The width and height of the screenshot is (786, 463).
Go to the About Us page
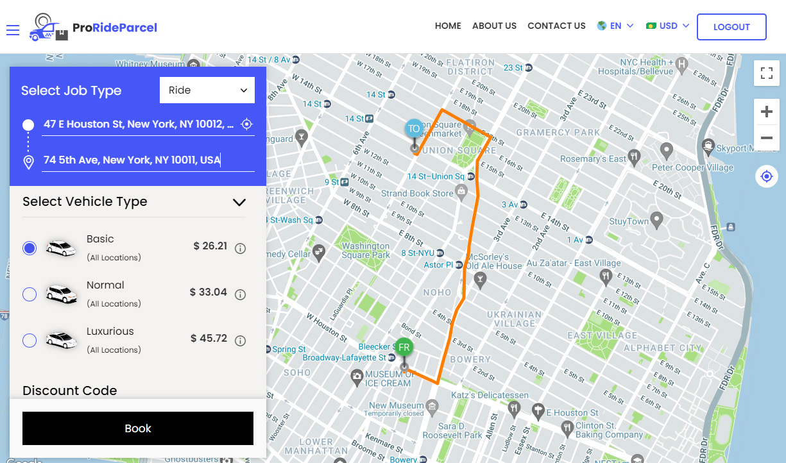494,26
